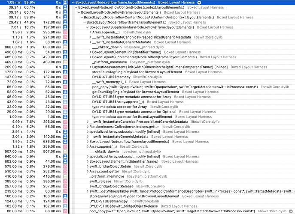Select the 469.00 ms _platform_memmove row
This screenshot has height=214, width=295.
tap(148, 62)
